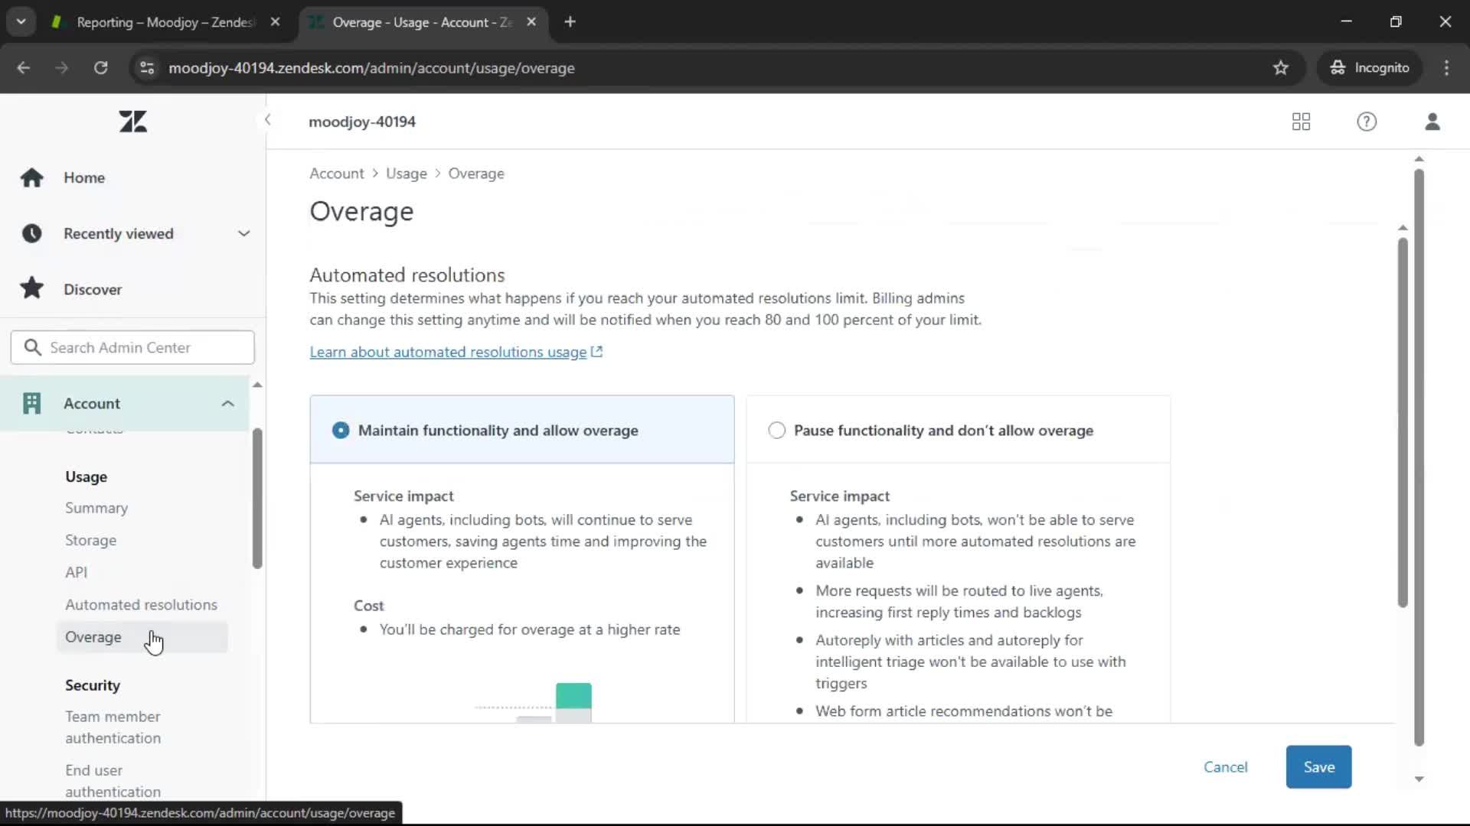Reload the page
The height and width of the screenshot is (826, 1470).
[100, 68]
